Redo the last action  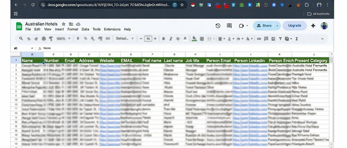[36, 39]
